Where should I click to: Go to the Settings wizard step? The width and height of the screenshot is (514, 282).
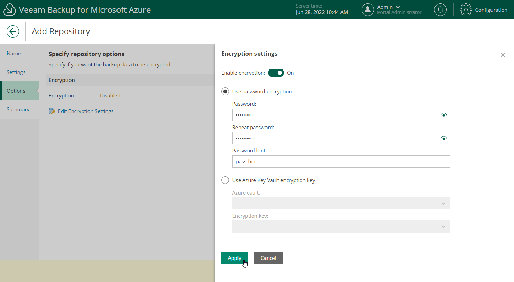pyautogui.click(x=20, y=72)
